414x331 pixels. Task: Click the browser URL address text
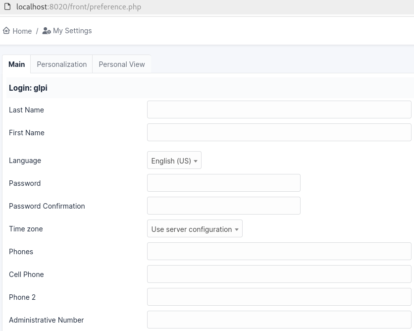tap(79, 7)
